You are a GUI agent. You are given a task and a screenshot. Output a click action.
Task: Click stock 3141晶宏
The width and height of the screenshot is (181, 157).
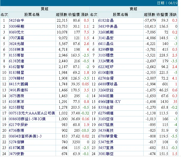click(x=106, y=38)
